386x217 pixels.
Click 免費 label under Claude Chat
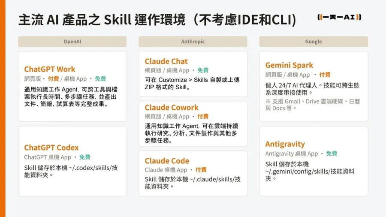[x=203, y=70]
